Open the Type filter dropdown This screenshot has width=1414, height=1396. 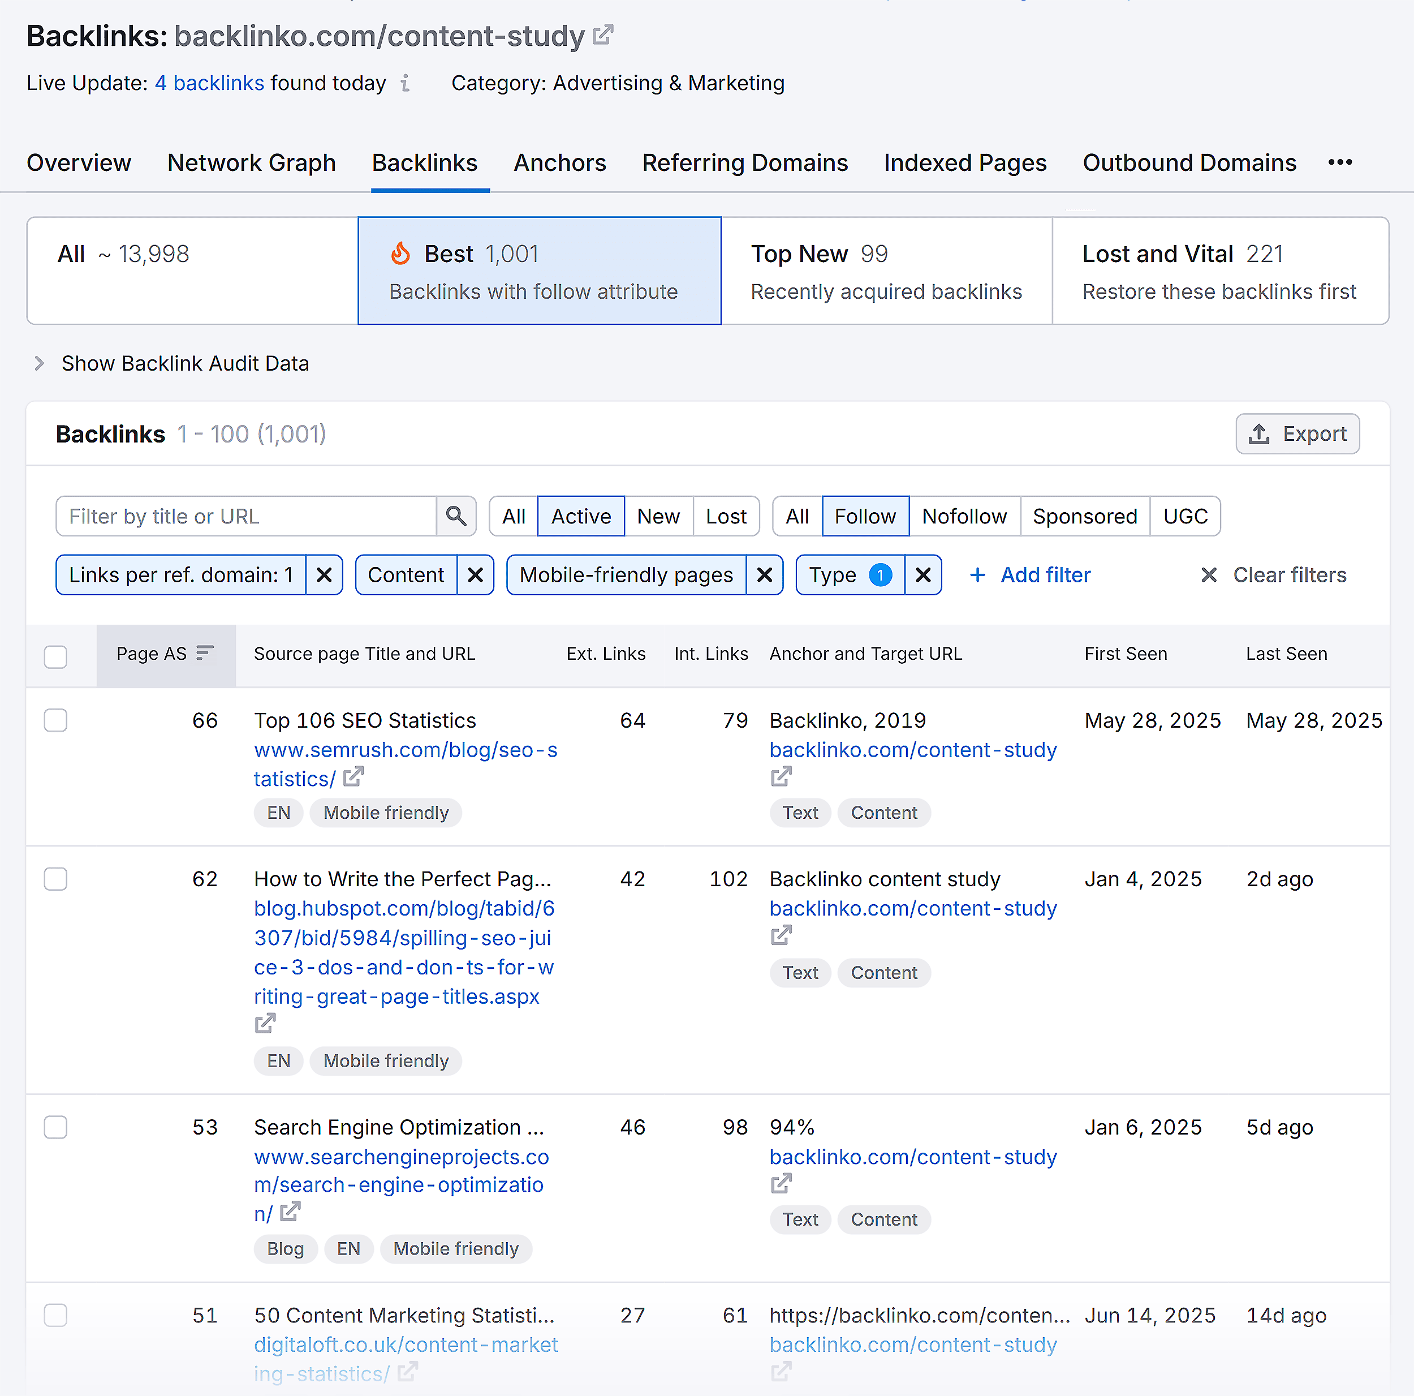pyautogui.click(x=850, y=575)
